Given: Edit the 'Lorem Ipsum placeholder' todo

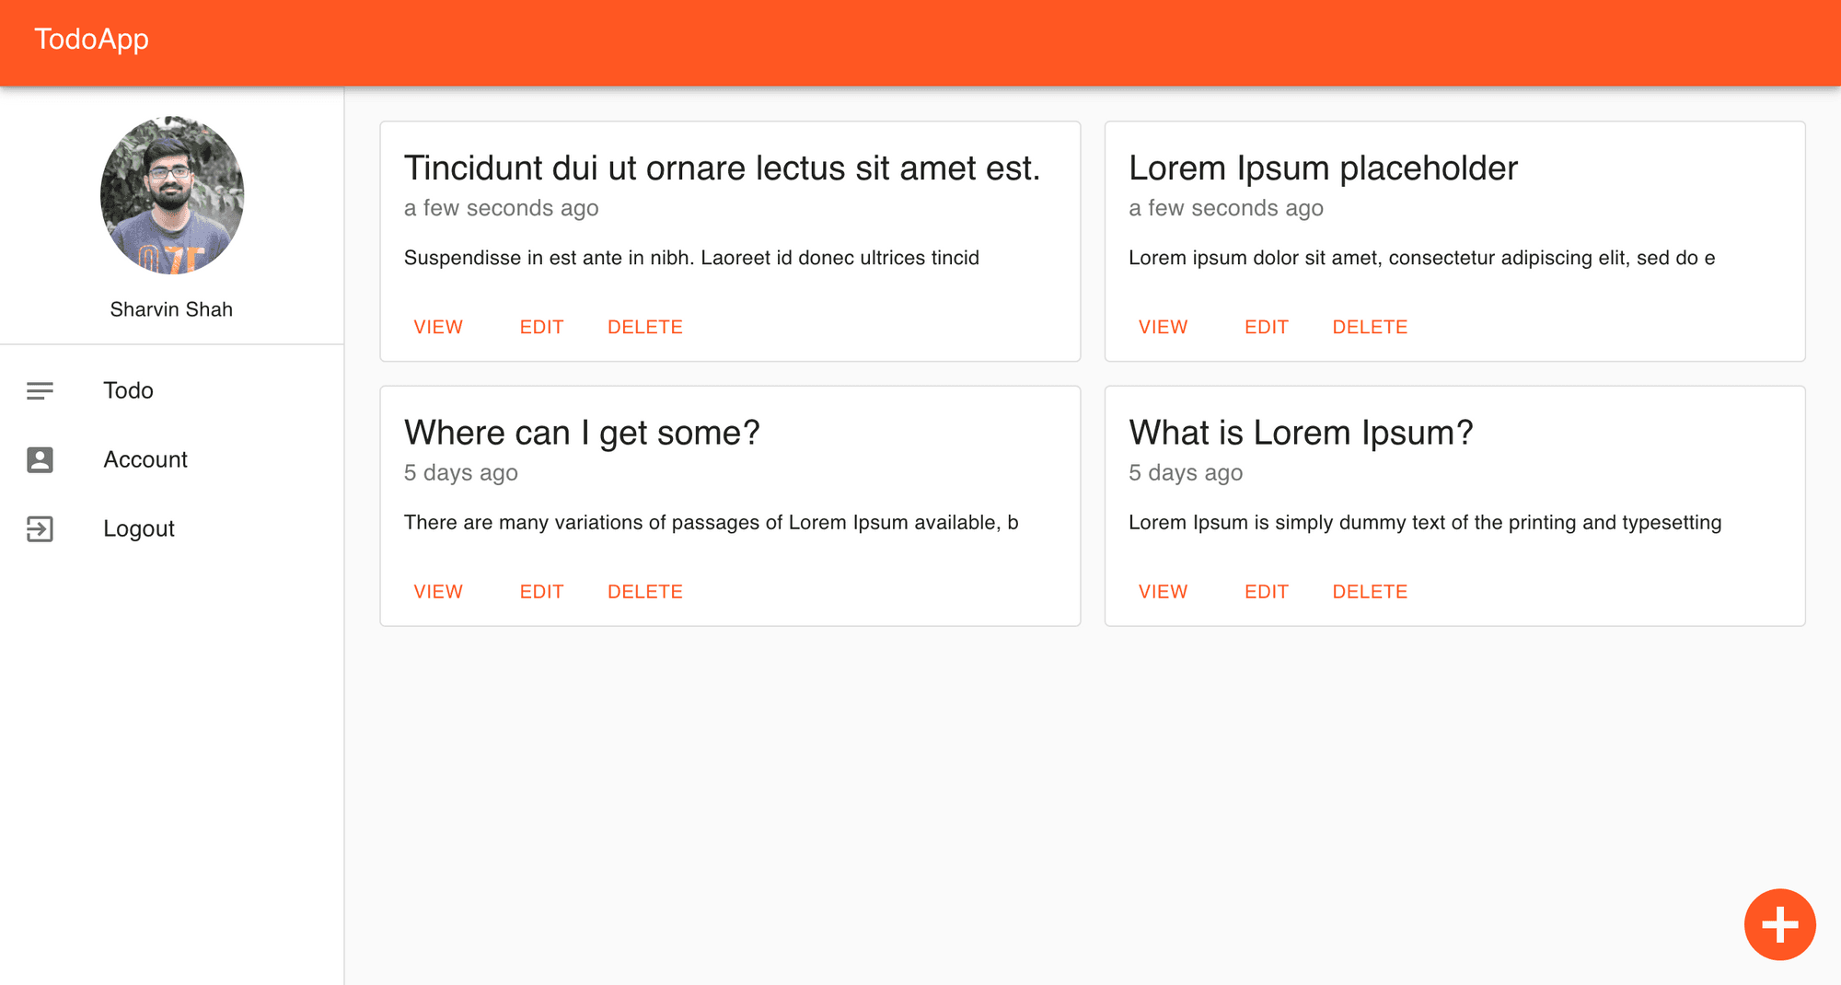Looking at the screenshot, I should [1267, 327].
